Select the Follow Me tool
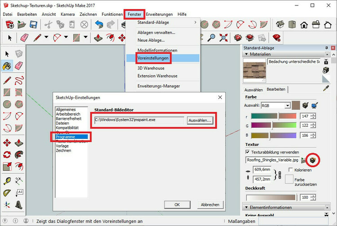The image size is (337, 226). point(19,154)
